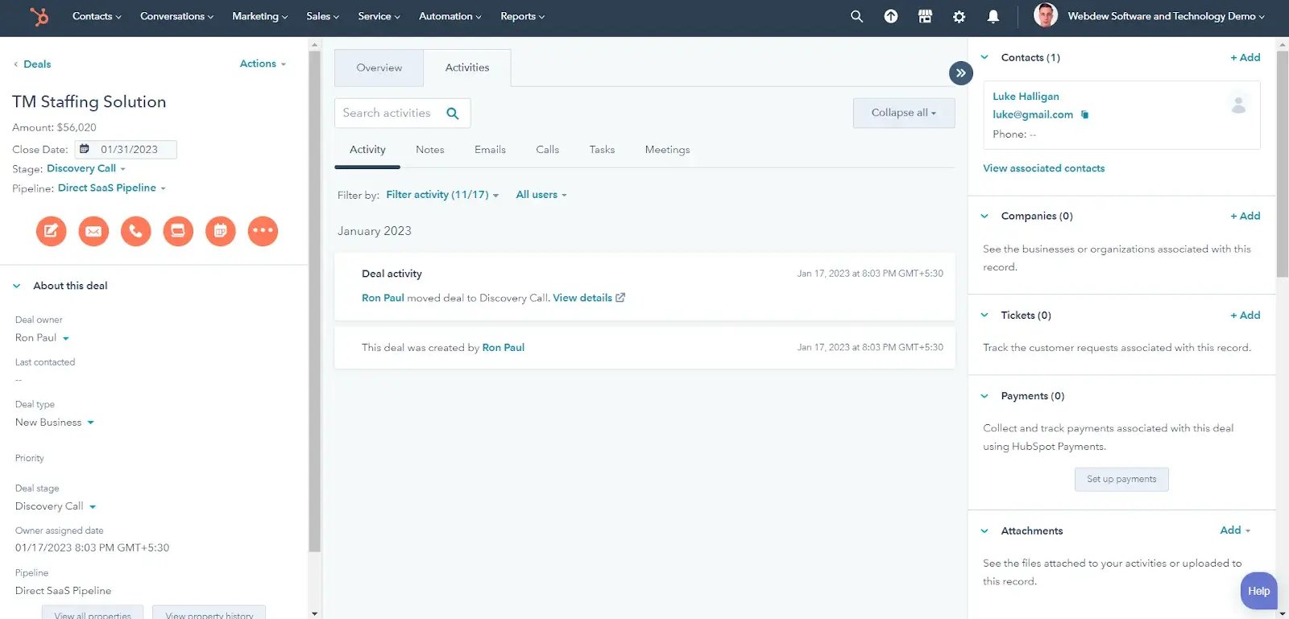Click the HubSpot sprocket logo
The image size is (1289, 619).
[x=39, y=16]
